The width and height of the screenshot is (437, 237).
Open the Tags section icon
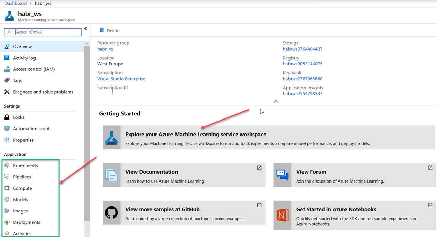[7, 80]
